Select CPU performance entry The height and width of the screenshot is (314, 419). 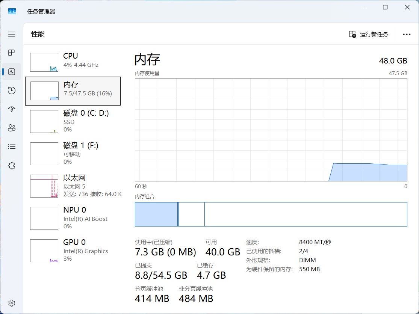pyautogui.click(x=73, y=62)
